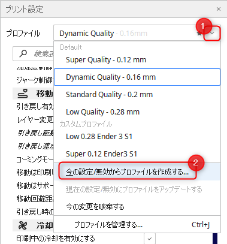Click the 冷却 cooling fan icon
Viewport: 227px width, 244px height.
(23, 225)
